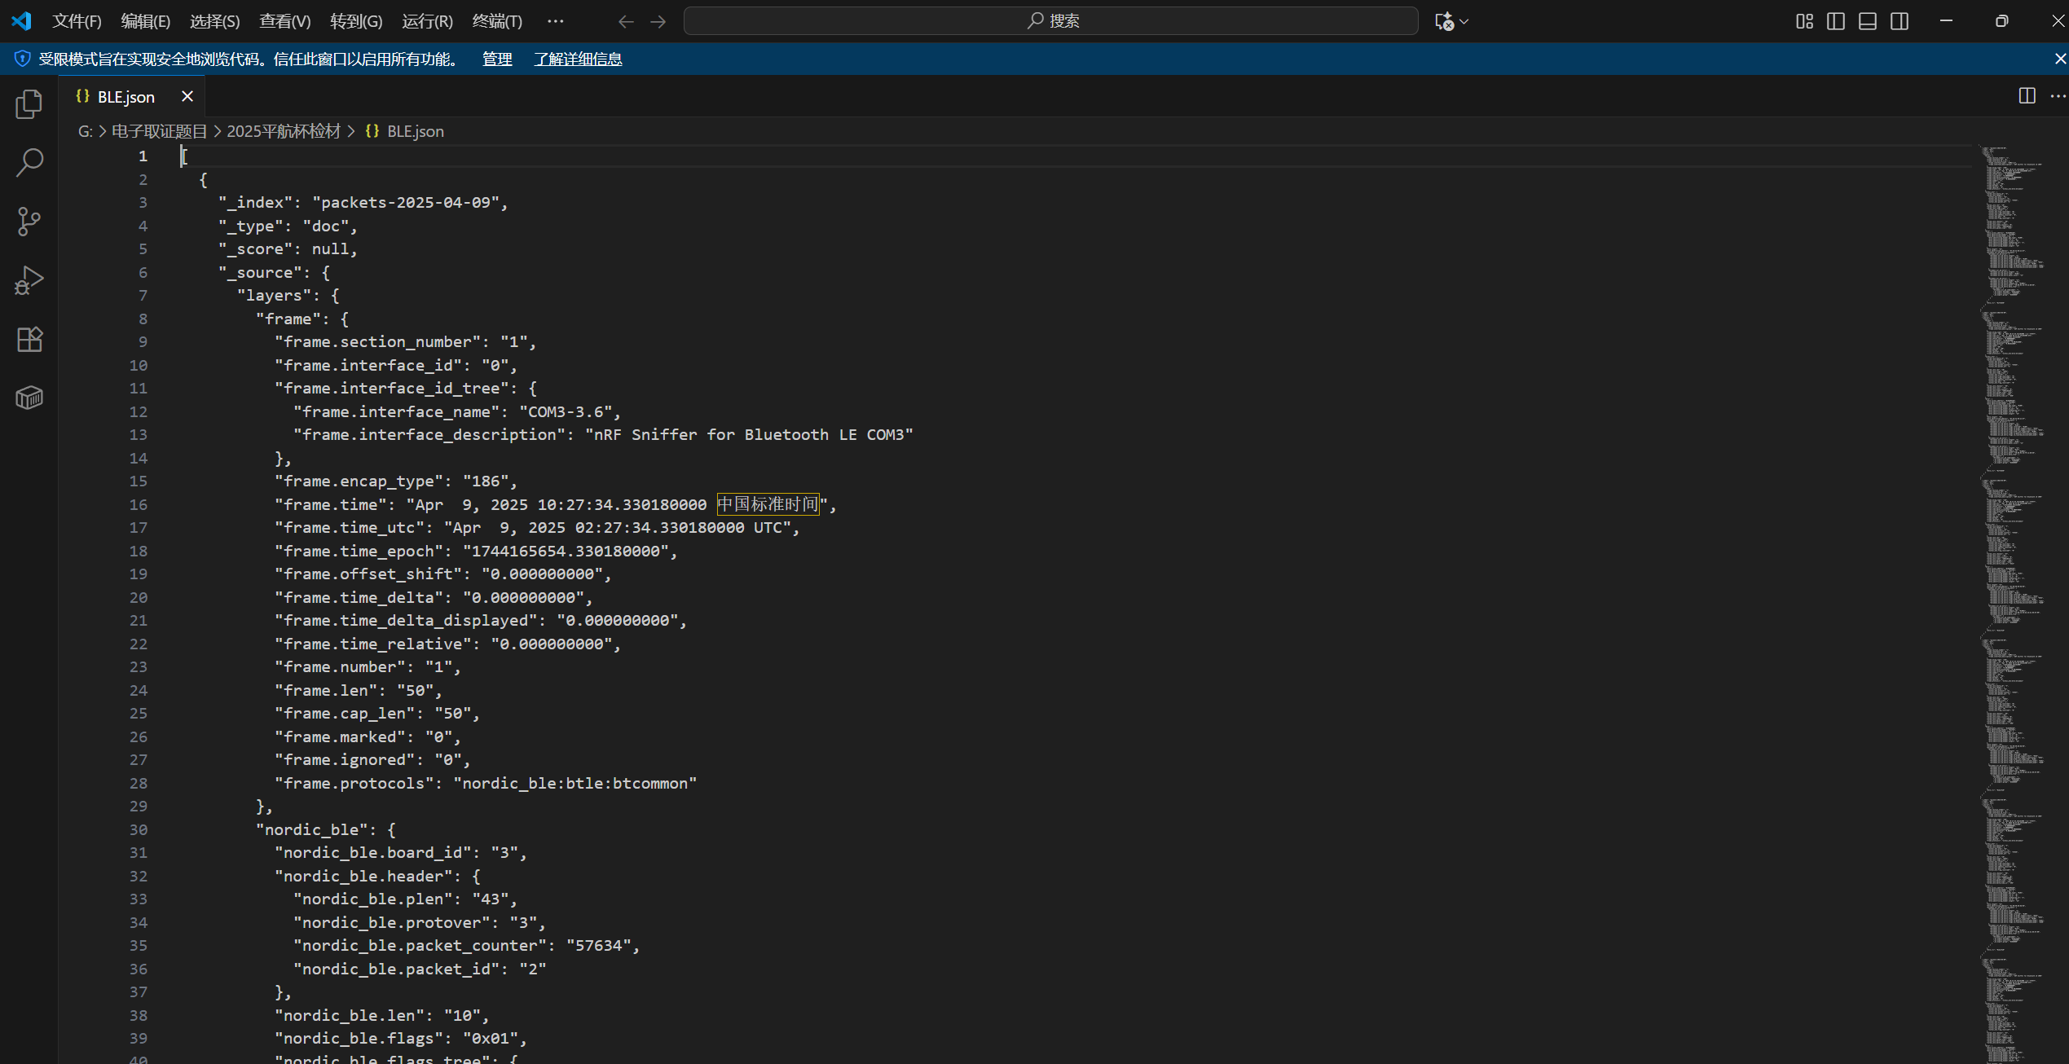Open the Source Control view
Screen dimensions: 2069x1064
pos(29,222)
